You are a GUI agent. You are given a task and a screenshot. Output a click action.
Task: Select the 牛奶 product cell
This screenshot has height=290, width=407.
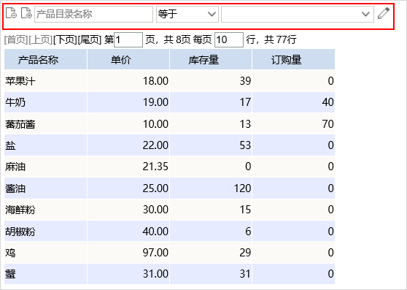[45, 102]
